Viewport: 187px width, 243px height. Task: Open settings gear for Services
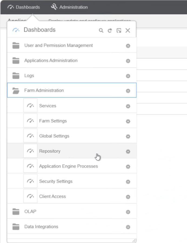[128, 106]
